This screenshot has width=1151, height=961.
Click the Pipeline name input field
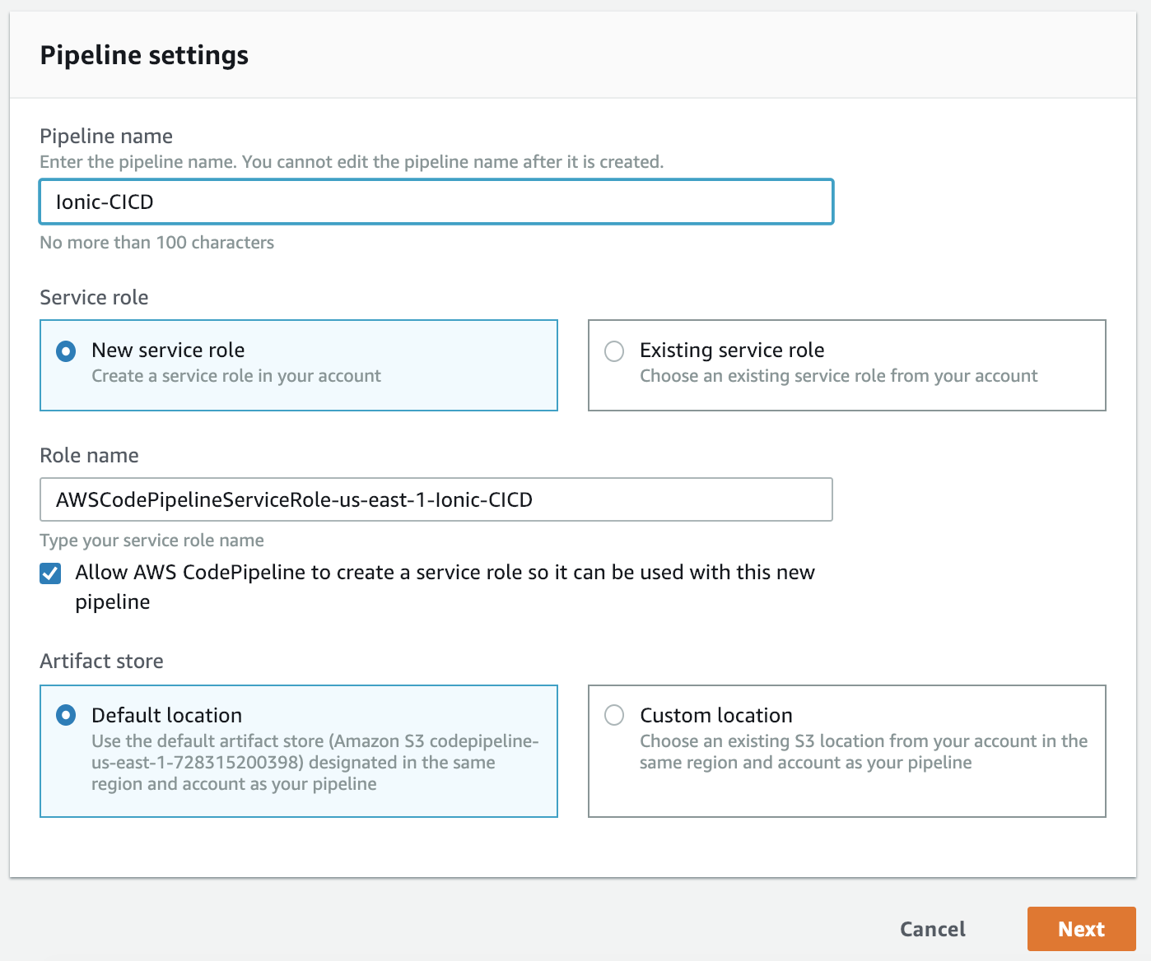(x=436, y=202)
